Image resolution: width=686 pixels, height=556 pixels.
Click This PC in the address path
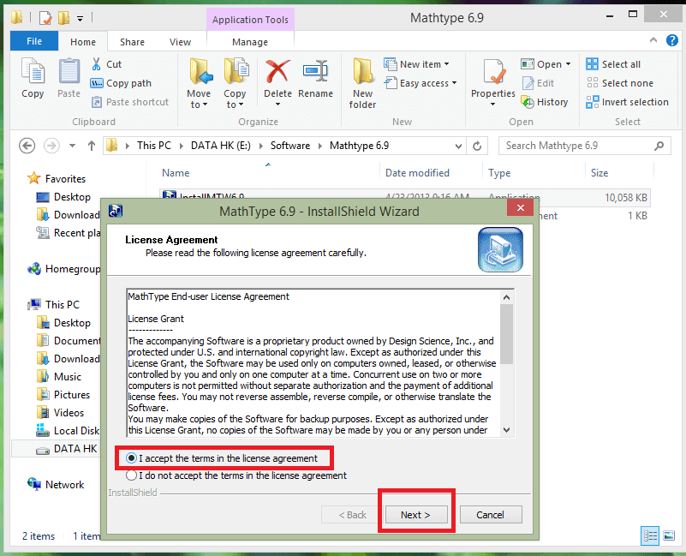tap(153, 146)
